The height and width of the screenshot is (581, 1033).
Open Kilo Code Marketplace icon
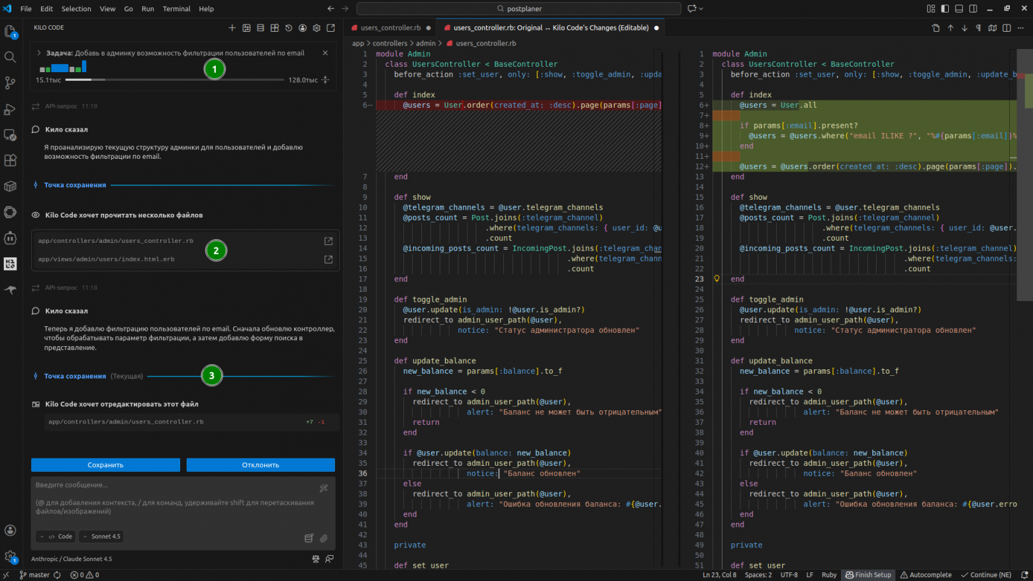point(273,28)
